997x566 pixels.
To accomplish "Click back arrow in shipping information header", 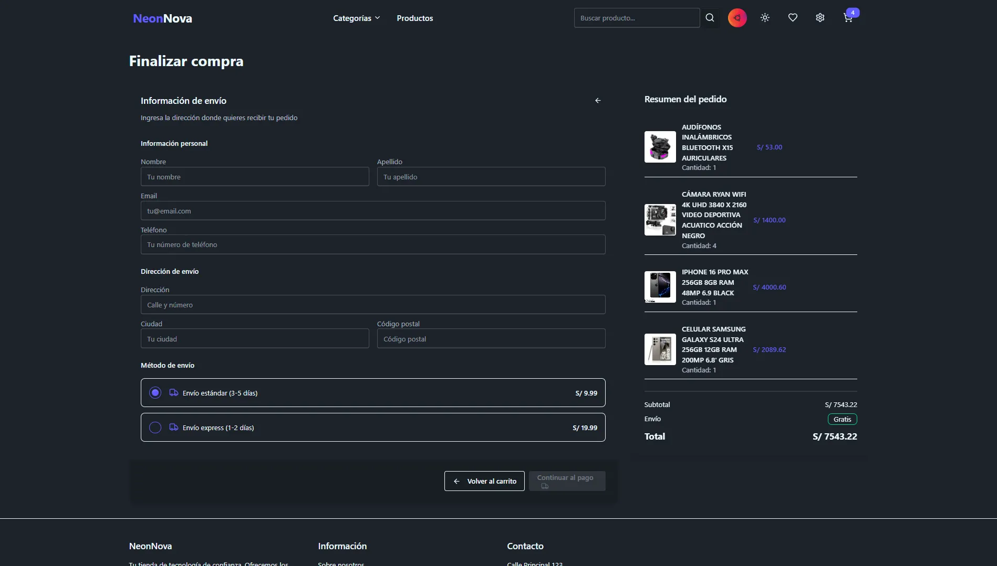I will click(598, 100).
